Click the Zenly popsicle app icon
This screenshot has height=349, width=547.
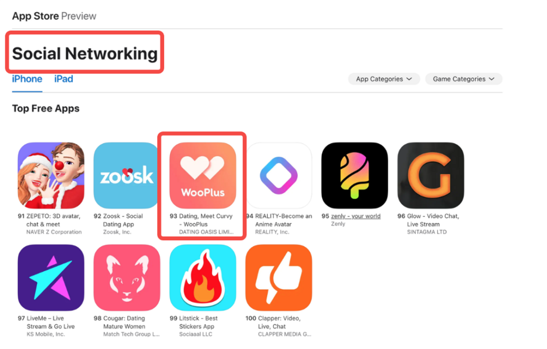click(x=355, y=176)
